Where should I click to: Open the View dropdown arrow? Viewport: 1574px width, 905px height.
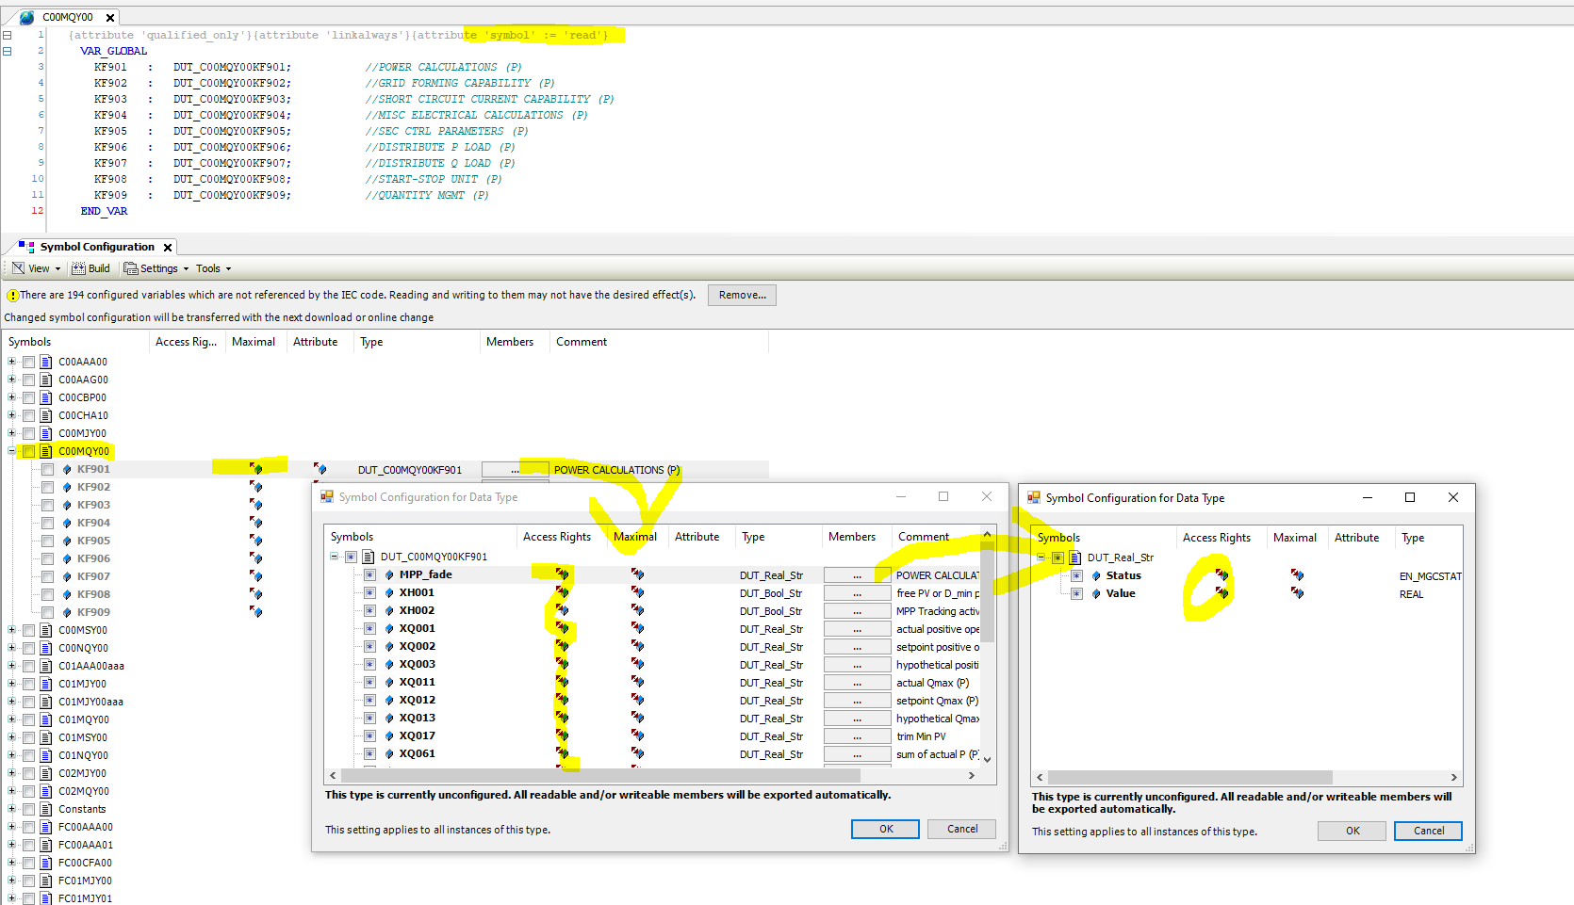tap(58, 269)
